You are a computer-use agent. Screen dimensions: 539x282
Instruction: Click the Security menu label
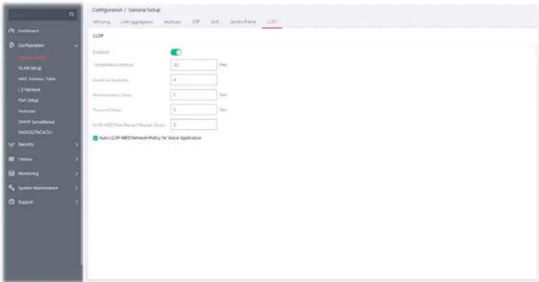click(x=26, y=145)
